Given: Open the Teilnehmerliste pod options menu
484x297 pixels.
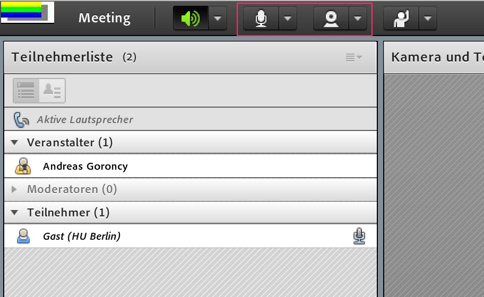Looking at the screenshot, I should pyautogui.click(x=353, y=57).
